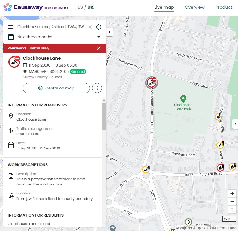
Task: Open the Product menu item
Action: pos(224,7)
